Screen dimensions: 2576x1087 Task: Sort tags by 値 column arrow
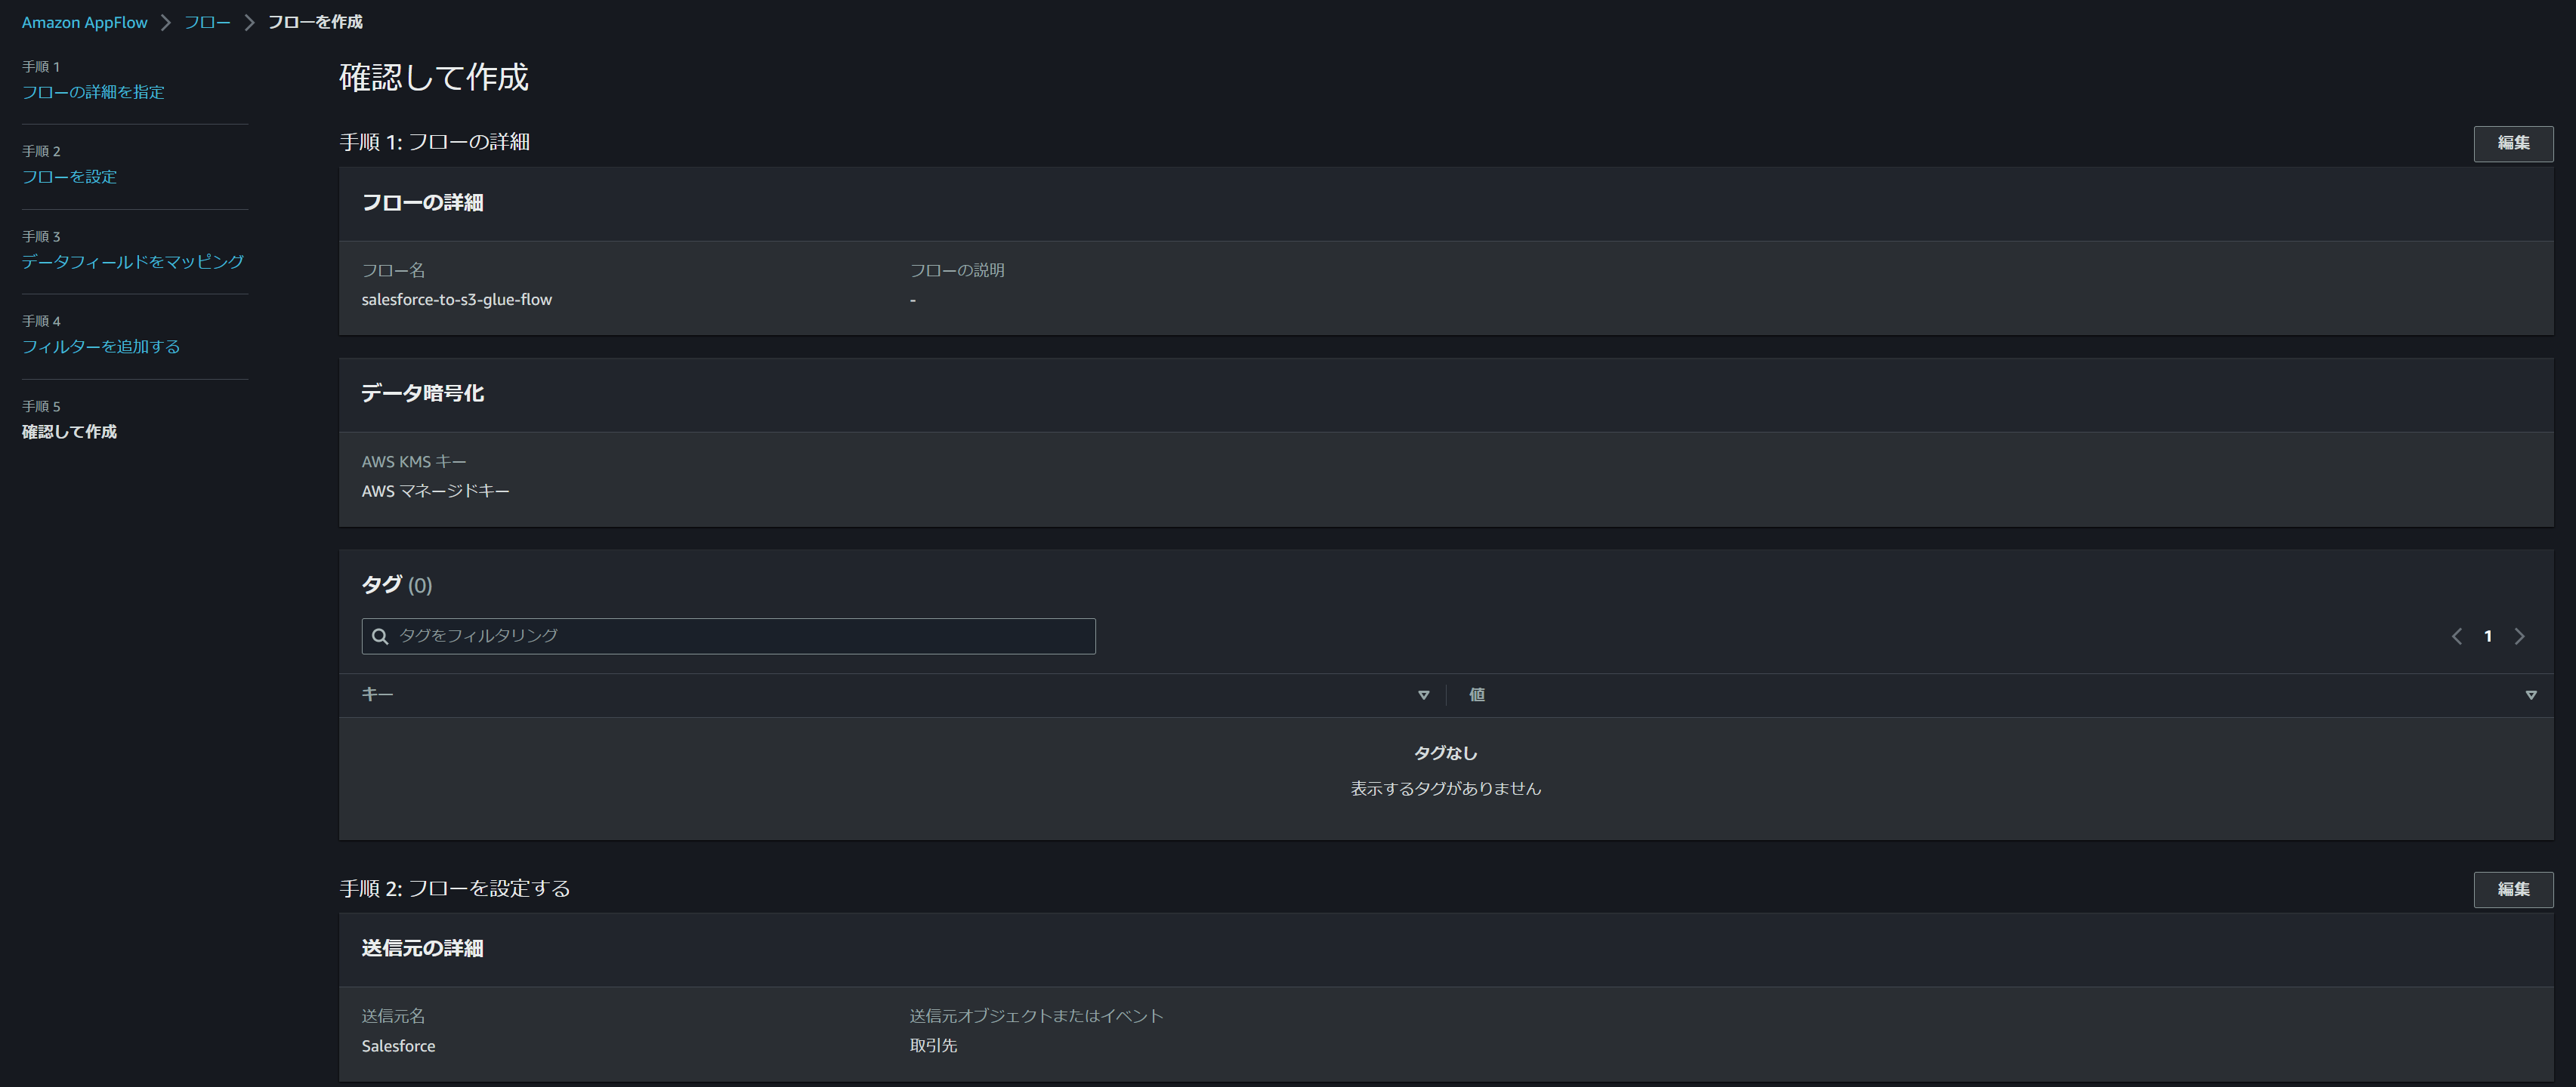pyautogui.click(x=2530, y=695)
